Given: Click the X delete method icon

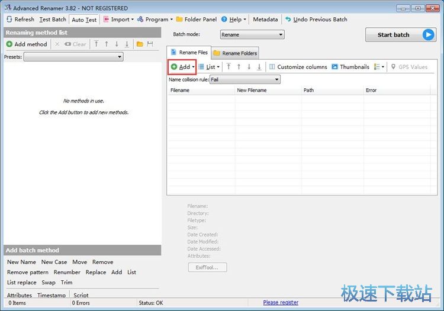Looking at the screenshot, I should tap(57, 44).
